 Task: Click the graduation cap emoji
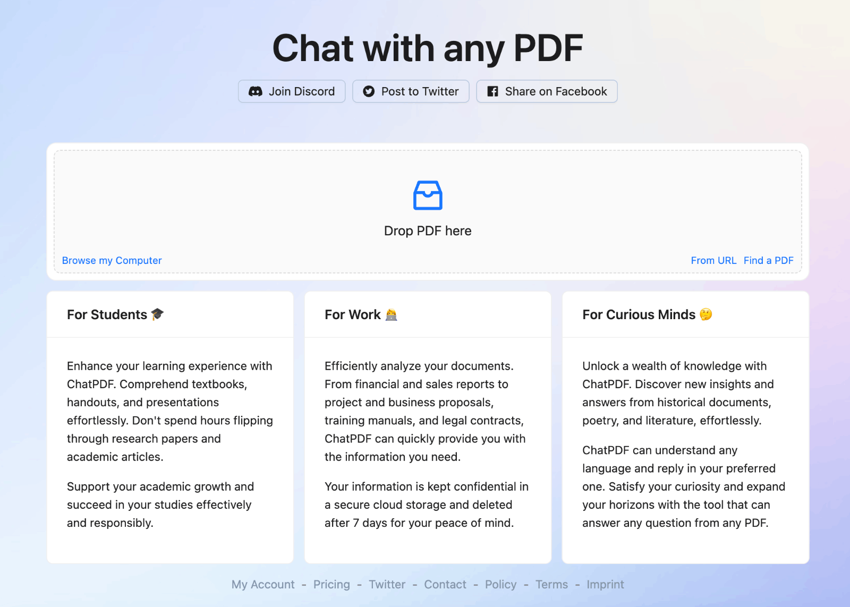tap(158, 314)
